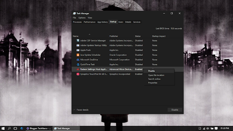Open Blogger: TechNarcs taskbar window
Viewport: 233px width, 131px height.
pos(39,128)
